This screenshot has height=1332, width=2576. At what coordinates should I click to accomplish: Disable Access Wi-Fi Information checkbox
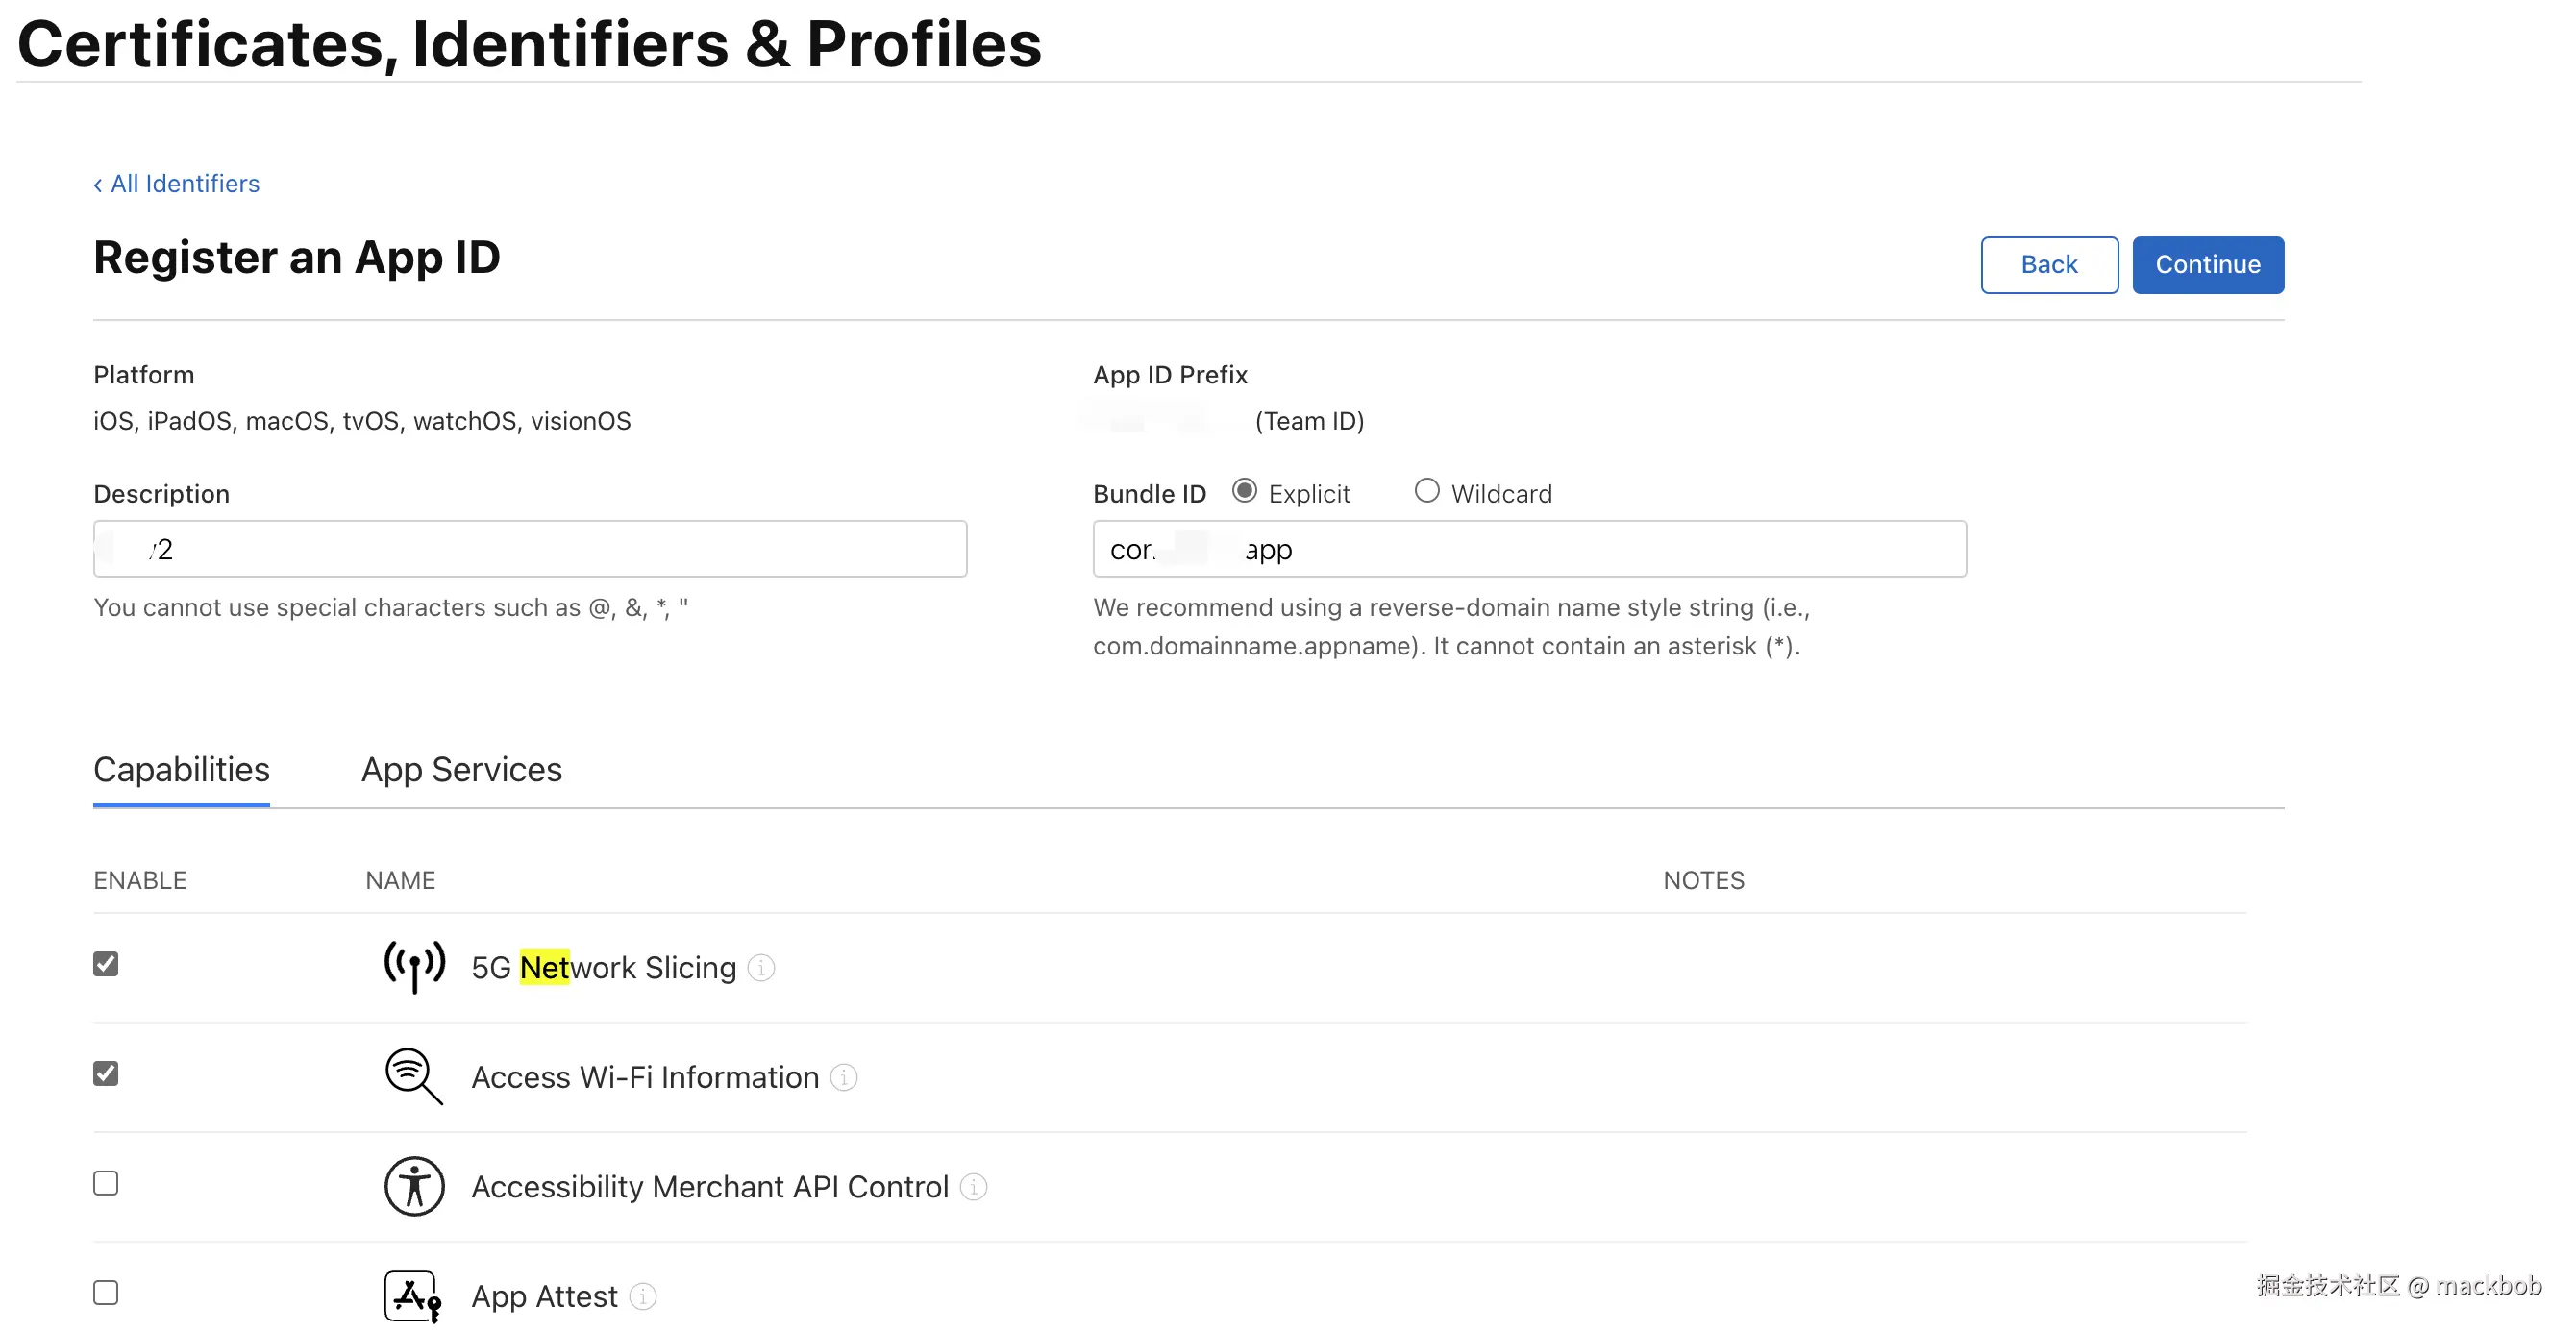tap(106, 1073)
